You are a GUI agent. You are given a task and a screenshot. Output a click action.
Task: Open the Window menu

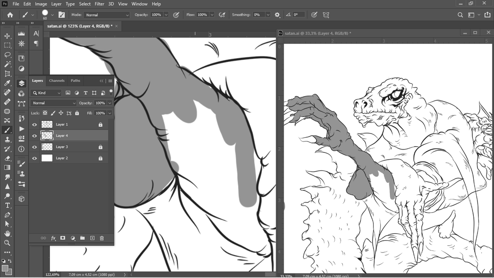pyautogui.click(x=140, y=4)
